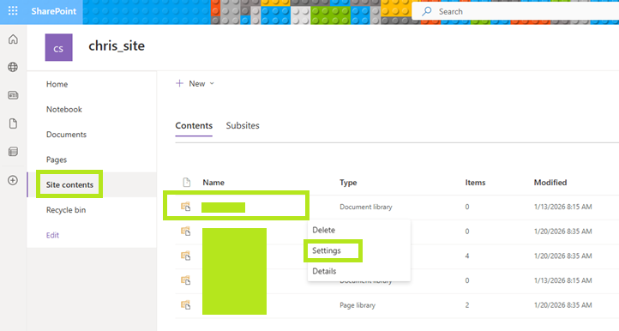Screen dimensions: 619x331
Task: Click the Page library type cell
Action: (x=358, y=305)
